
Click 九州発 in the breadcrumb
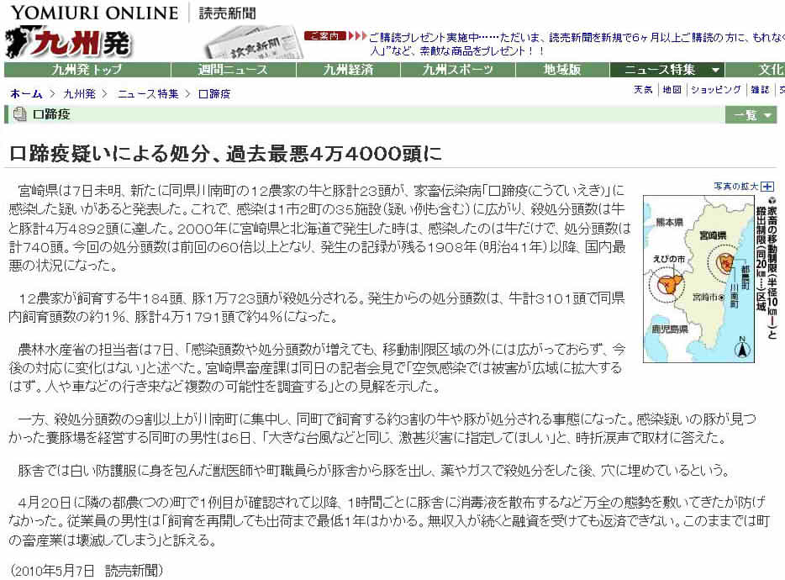click(x=79, y=93)
